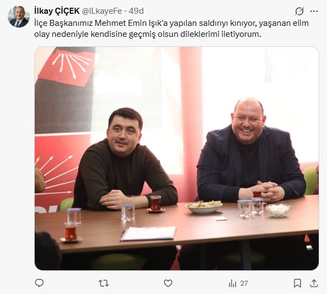Open the three-dot more options menu
The image size is (327, 294).
tap(314, 11)
